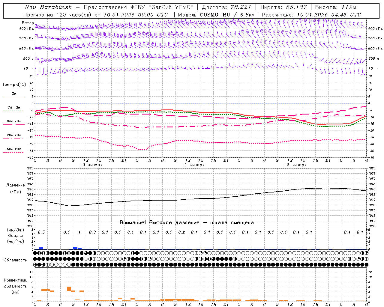Click the '12 января' date label
Image resolution: width=384 pixels, height=307 pixels.
point(295,165)
